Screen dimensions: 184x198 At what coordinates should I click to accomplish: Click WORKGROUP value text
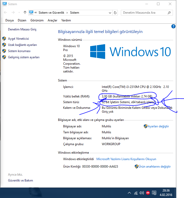click(111, 144)
